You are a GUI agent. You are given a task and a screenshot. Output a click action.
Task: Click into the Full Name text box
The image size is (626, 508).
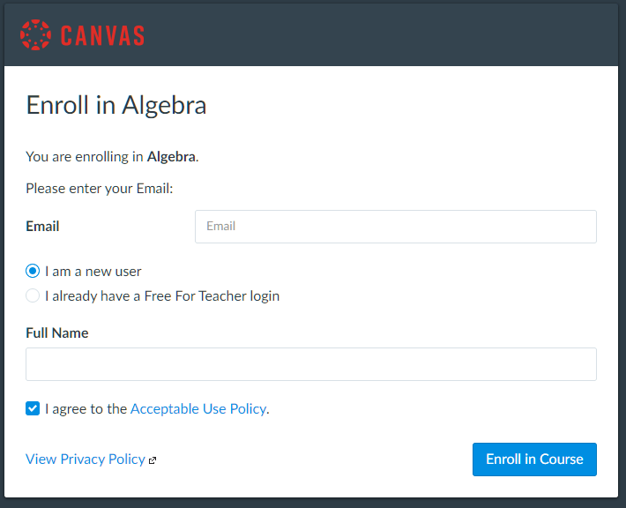pyautogui.click(x=310, y=364)
